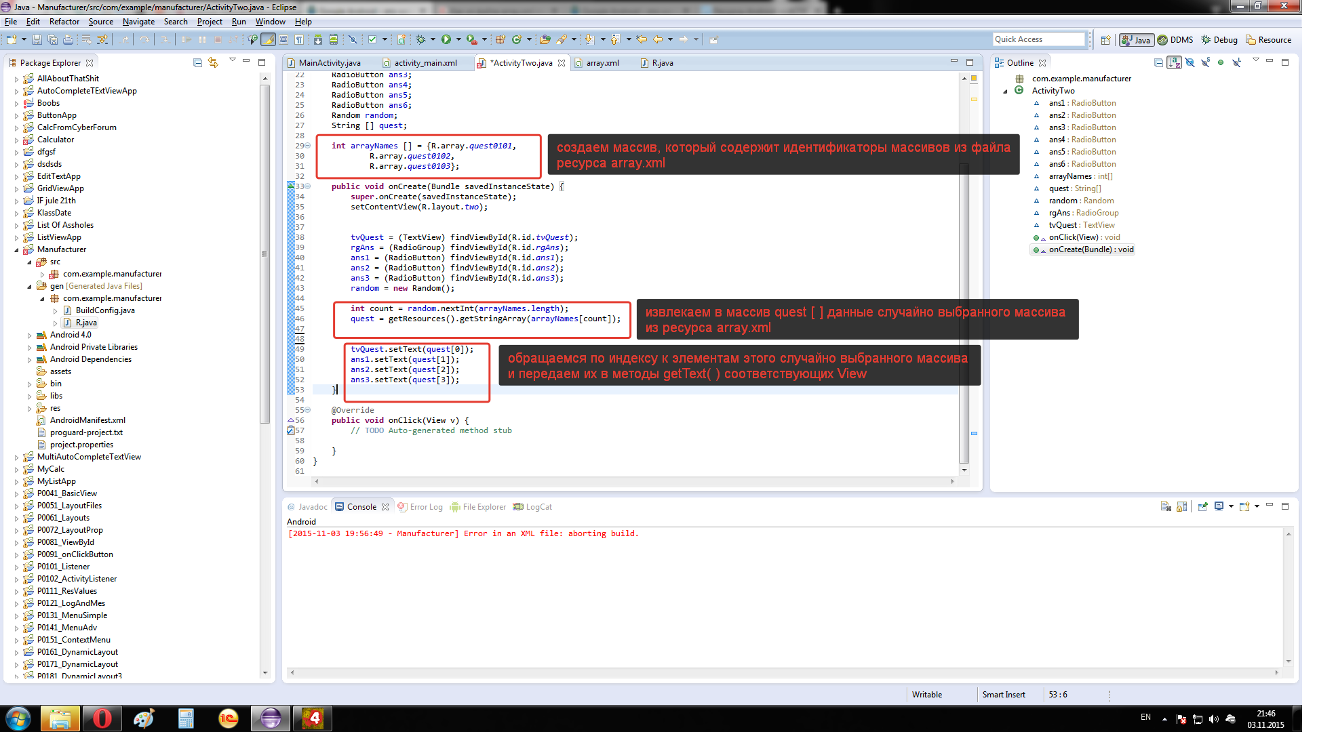
Task: Open Android Virtual Device Manager icon
Action: (334, 40)
